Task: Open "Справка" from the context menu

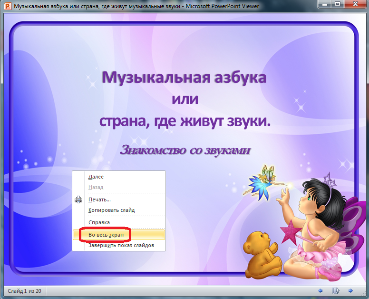Action: point(99,222)
